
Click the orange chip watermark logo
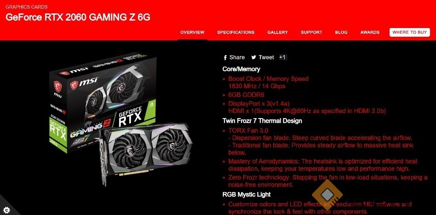[327, 195]
